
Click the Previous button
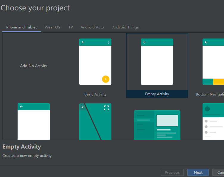click(172, 172)
